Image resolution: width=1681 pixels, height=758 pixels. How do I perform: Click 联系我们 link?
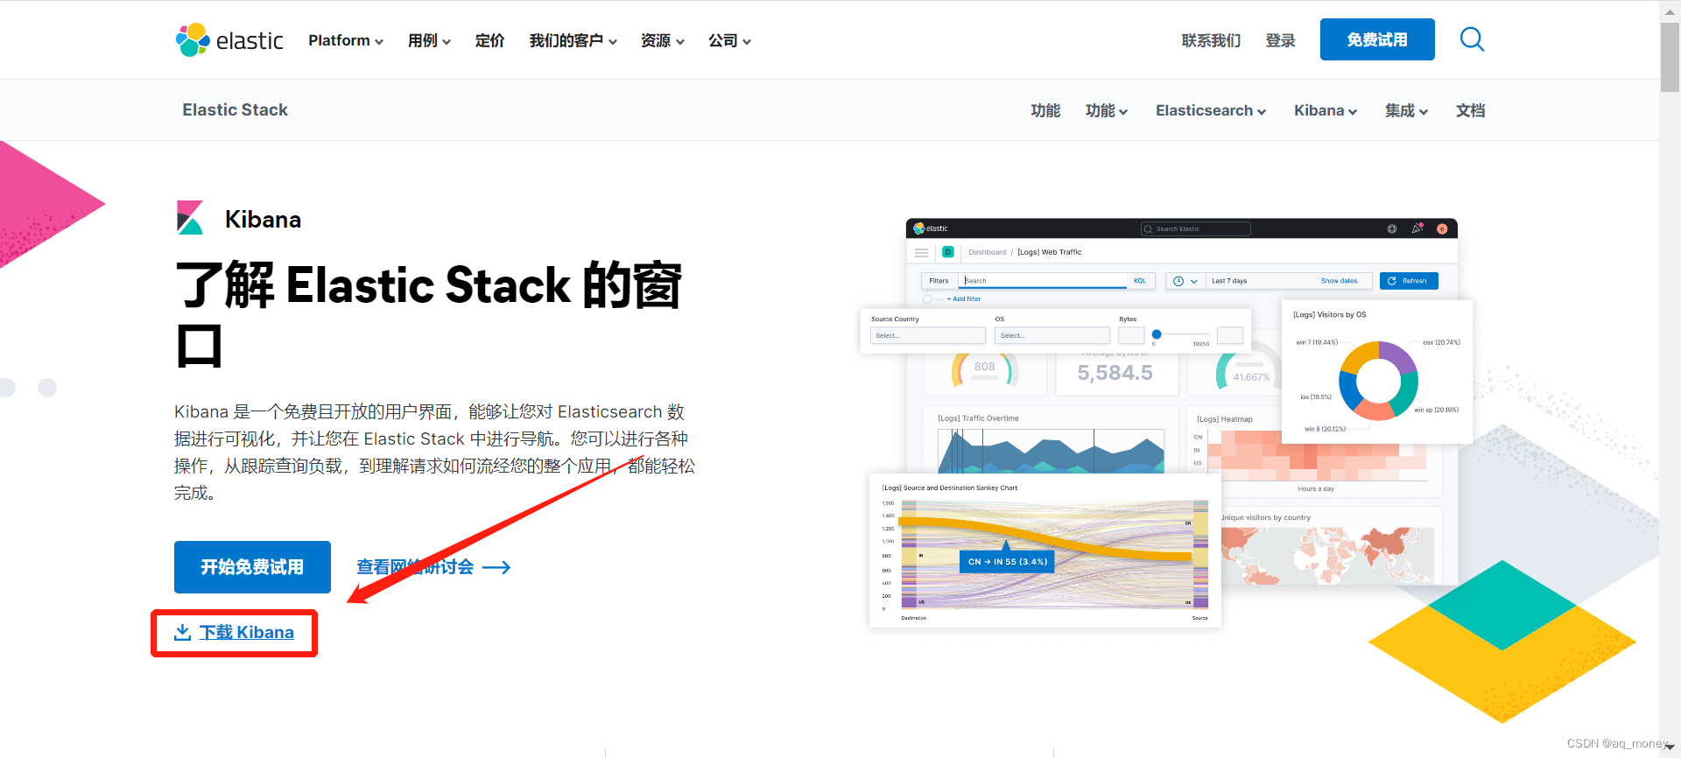pyautogui.click(x=1211, y=40)
